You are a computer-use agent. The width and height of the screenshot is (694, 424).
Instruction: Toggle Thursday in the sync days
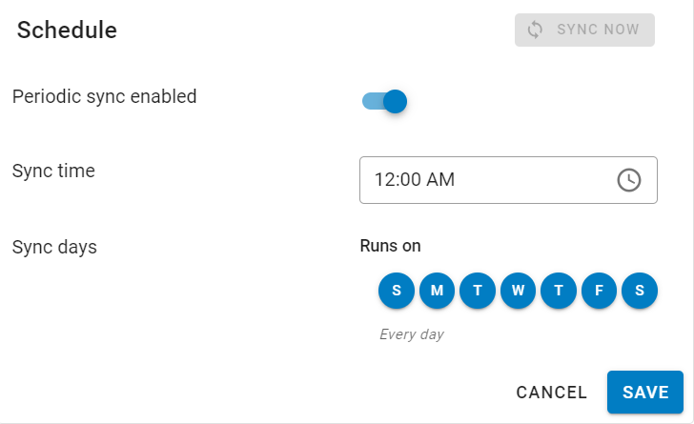pyautogui.click(x=559, y=291)
